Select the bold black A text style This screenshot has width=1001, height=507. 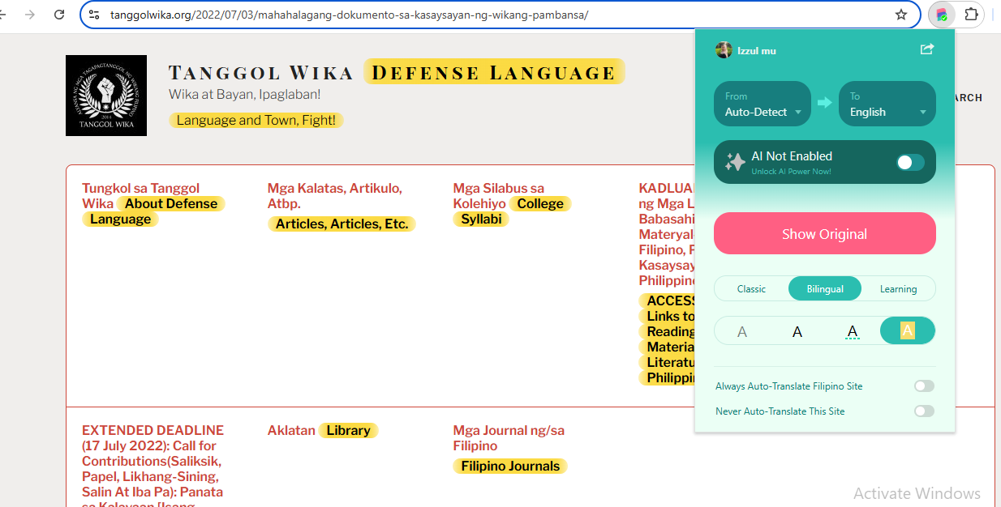797,331
